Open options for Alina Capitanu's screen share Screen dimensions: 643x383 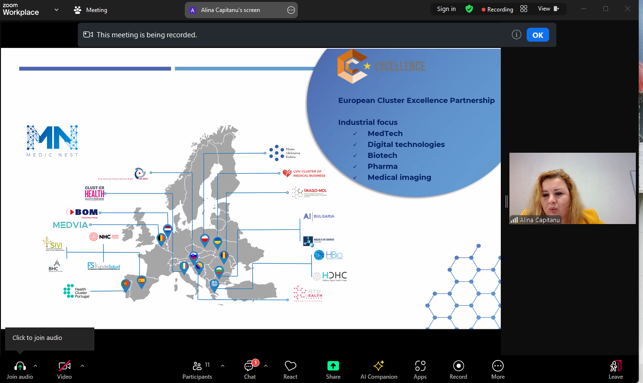tap(291, 10)
